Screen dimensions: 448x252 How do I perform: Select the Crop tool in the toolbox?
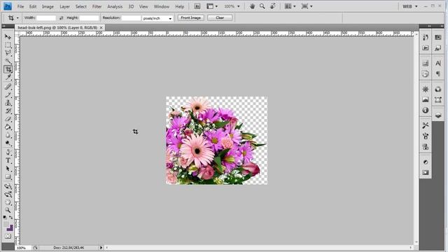coord(8,69)
